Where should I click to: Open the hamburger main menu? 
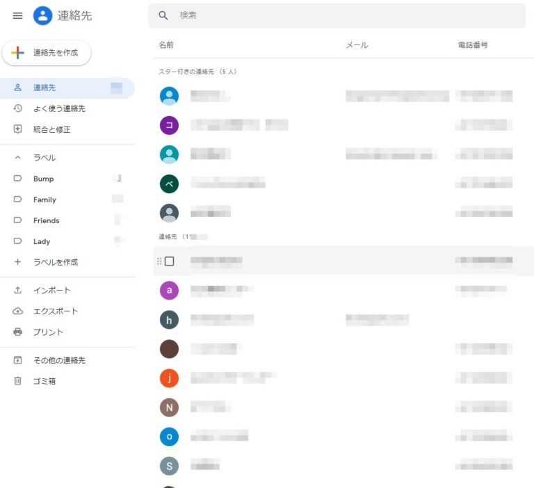pyautogui.click(x=18, y=15)
